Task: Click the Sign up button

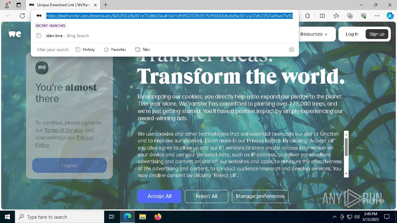Action: (x=377, y=34)
